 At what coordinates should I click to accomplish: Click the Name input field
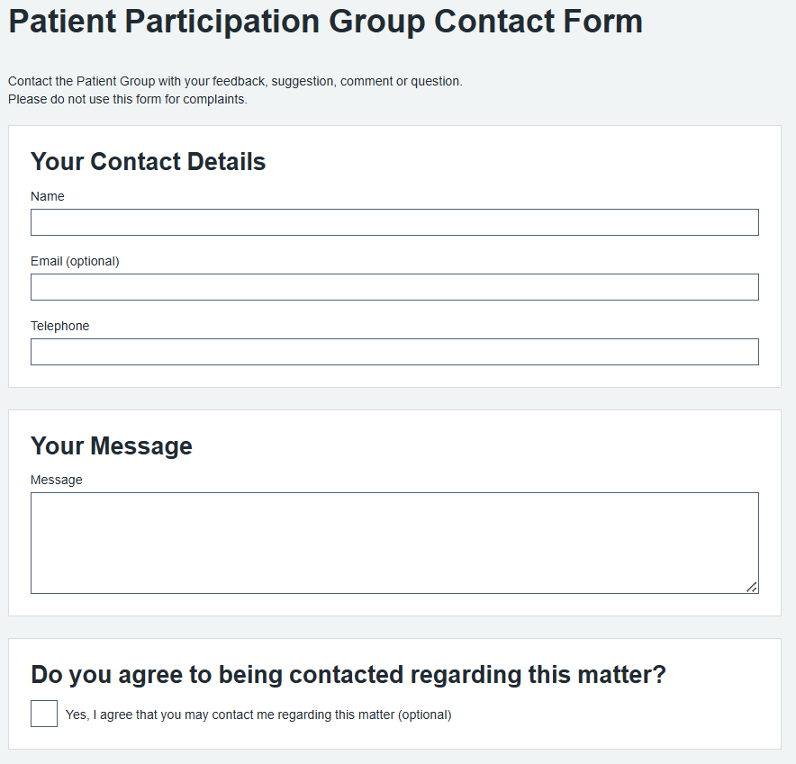click(394, 222)
